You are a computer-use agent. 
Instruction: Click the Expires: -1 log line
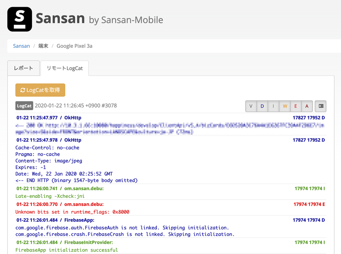[31, 167]
